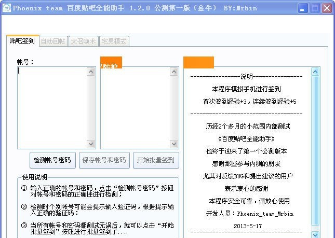335x238 pixels.
Task: Click the orange label above password box
Action: (111, 63)
